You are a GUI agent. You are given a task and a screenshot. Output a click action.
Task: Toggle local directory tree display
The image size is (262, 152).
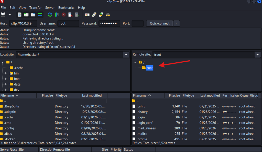tap(26, 15)
